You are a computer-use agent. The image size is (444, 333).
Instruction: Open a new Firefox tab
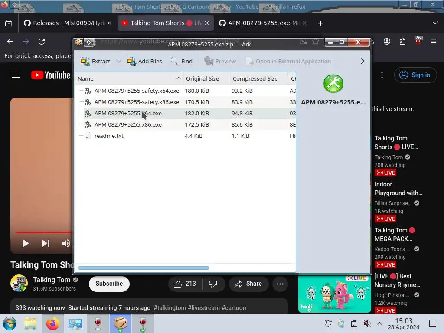tap(320, 23)
